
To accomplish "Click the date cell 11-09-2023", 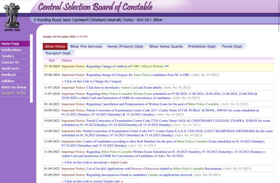I will click(x=52, y=152).
